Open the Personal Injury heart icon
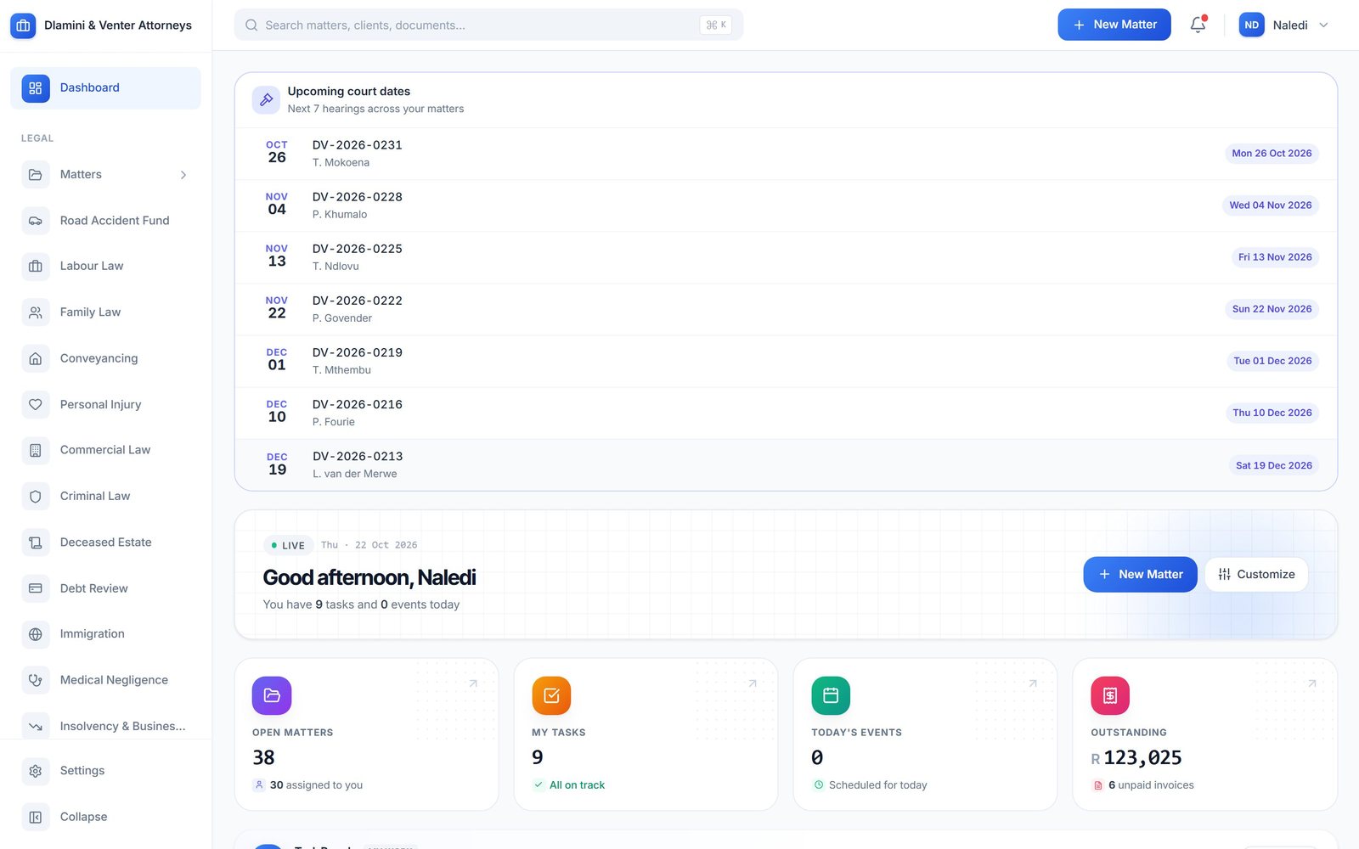 click(x=36, y=405)
